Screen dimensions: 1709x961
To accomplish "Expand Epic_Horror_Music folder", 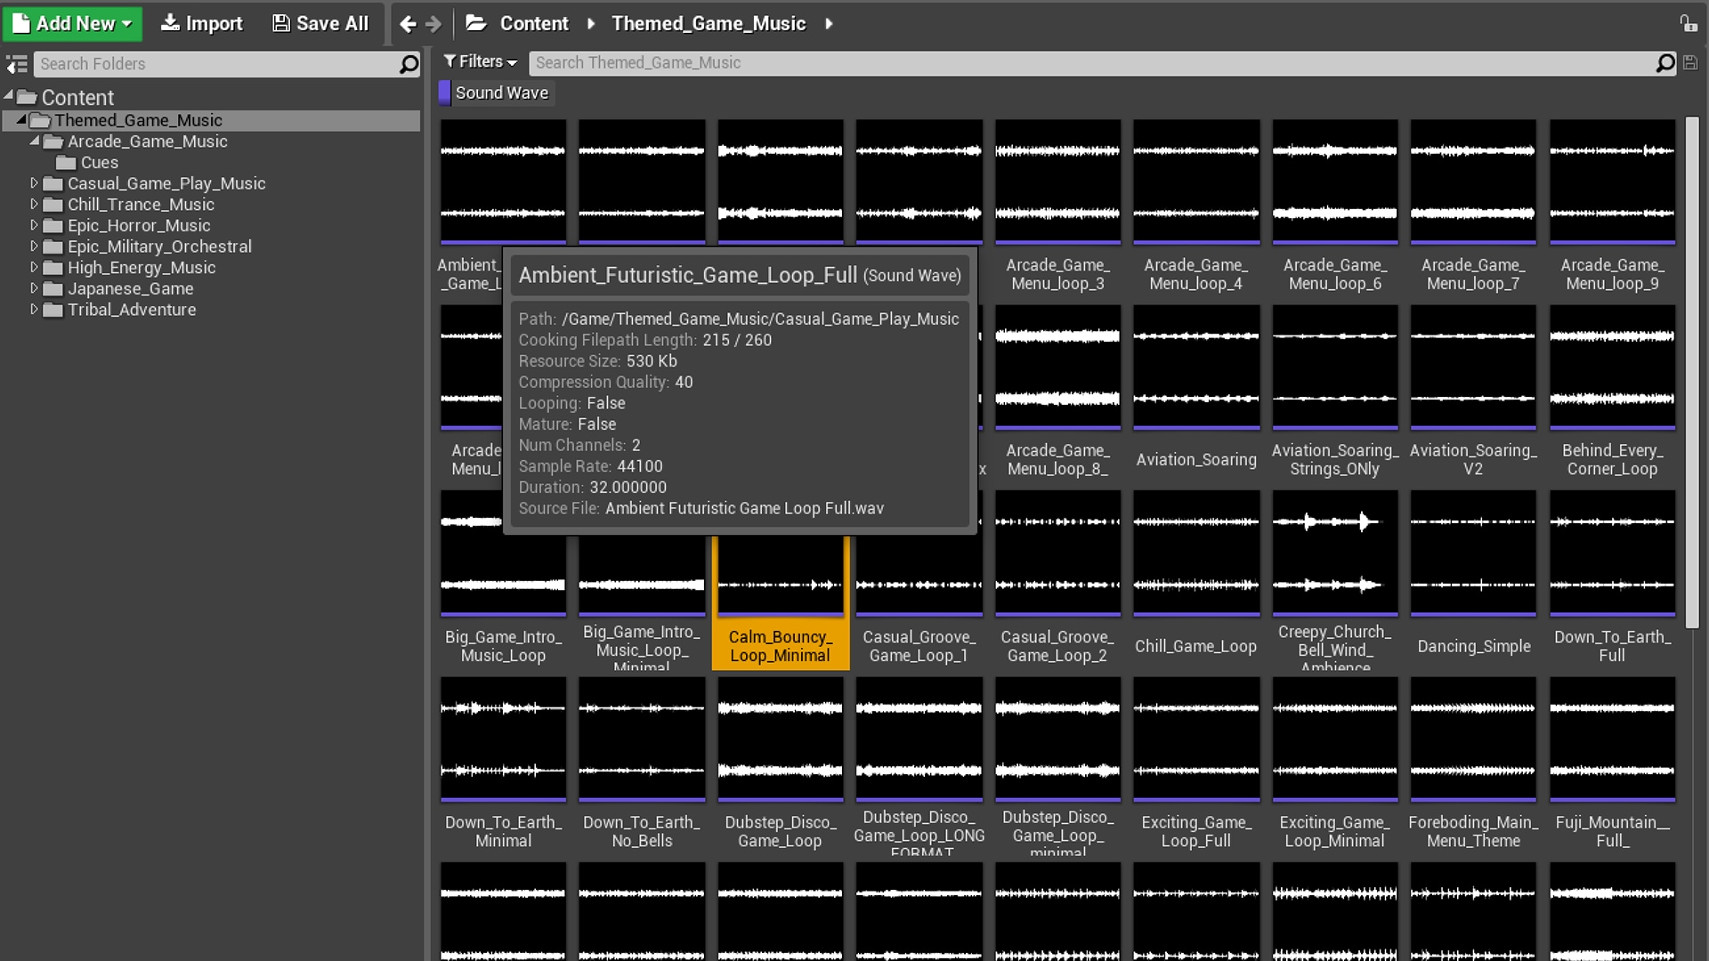I will (x=34, y=225).
